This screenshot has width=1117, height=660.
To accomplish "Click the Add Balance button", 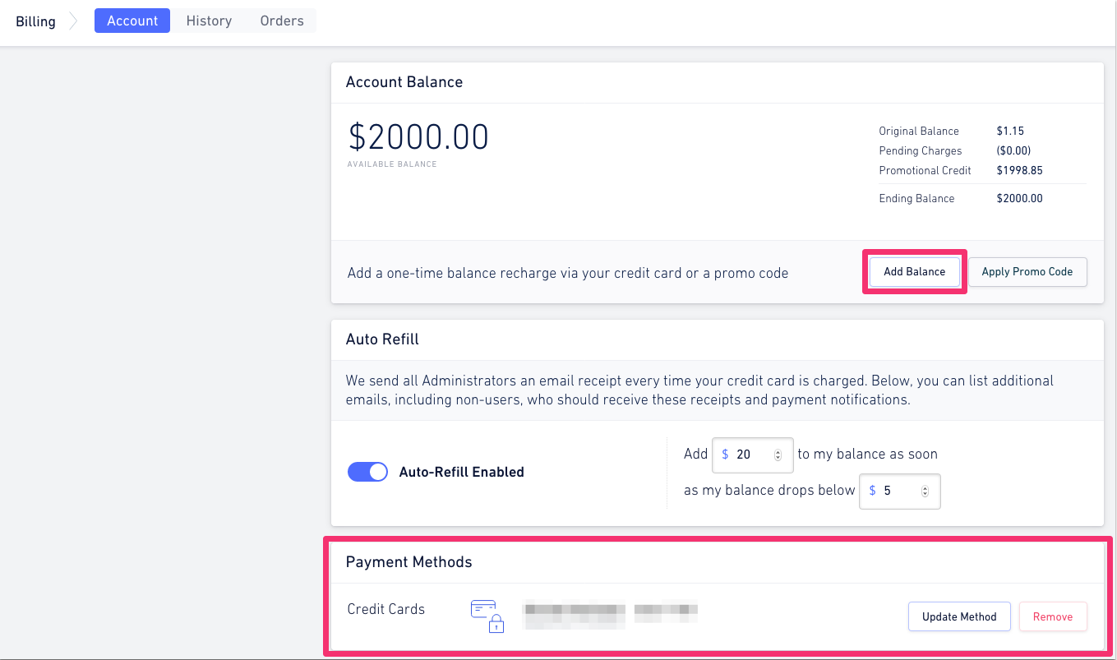I will pos(914,272).
